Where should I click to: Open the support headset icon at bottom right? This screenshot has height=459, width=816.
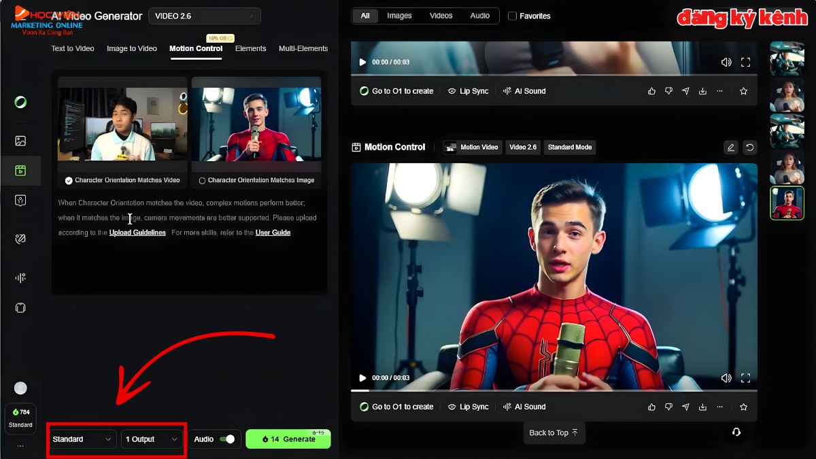(736, 432)
